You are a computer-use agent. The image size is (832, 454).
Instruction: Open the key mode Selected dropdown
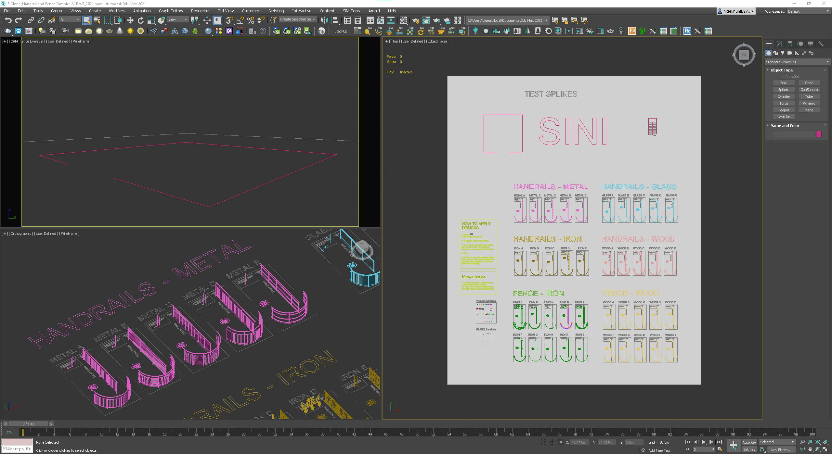point(777,442)
